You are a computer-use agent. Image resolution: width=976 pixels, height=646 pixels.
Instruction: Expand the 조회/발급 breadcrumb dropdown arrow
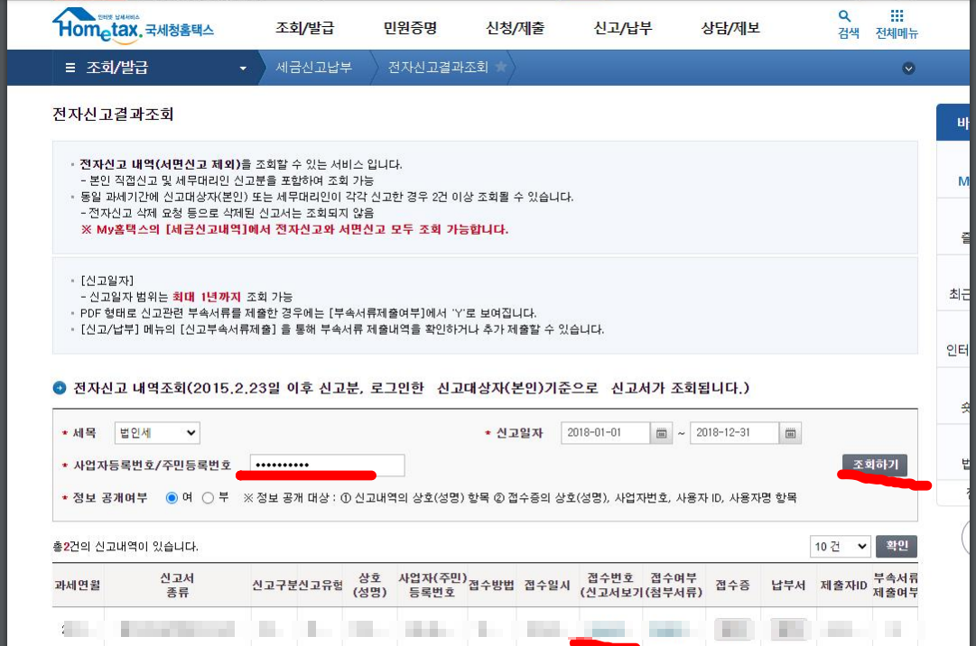coord(242,69)
